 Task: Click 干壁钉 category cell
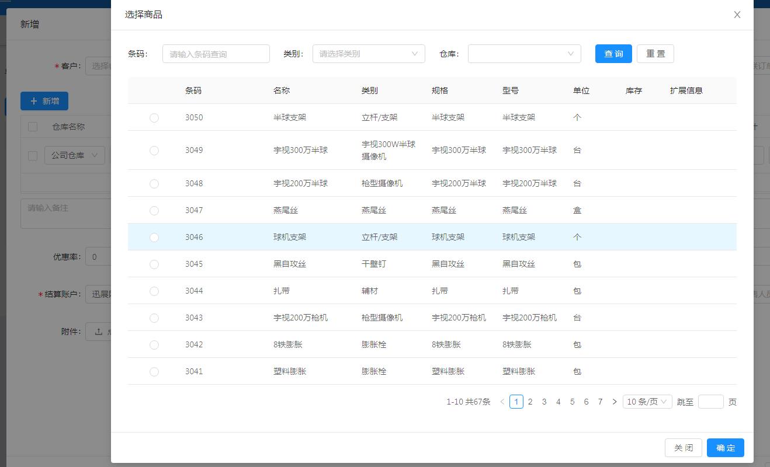click(x=374, y=264)
